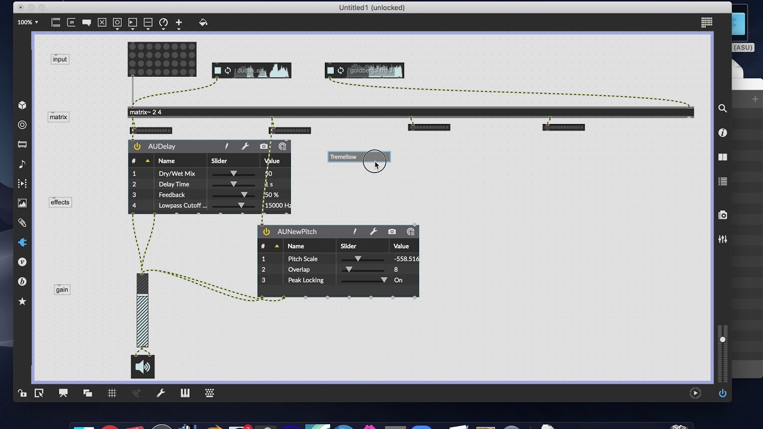Play the goldberg3.mp3 playlist clip
Screen dimensions: 763x429
coord(330,70)
